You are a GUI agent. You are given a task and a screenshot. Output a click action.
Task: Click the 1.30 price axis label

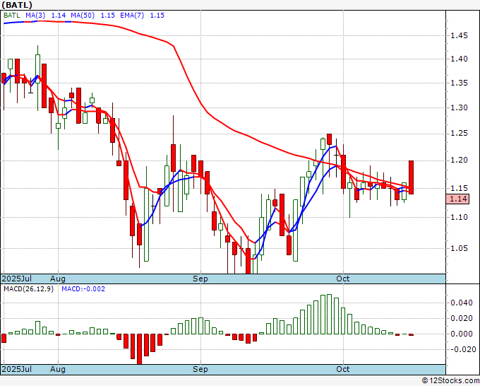pyautogui.click(x=460, y=107)
